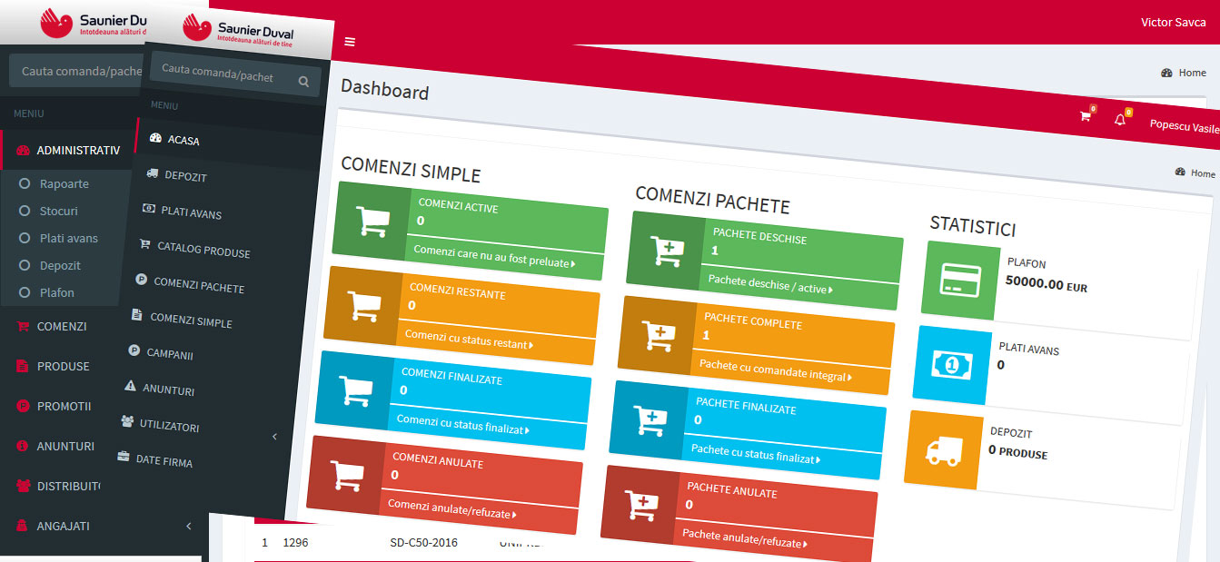Open Catalog Produse in the sidebar
This screenshot has width=1220, height=562.
(203, 250)
